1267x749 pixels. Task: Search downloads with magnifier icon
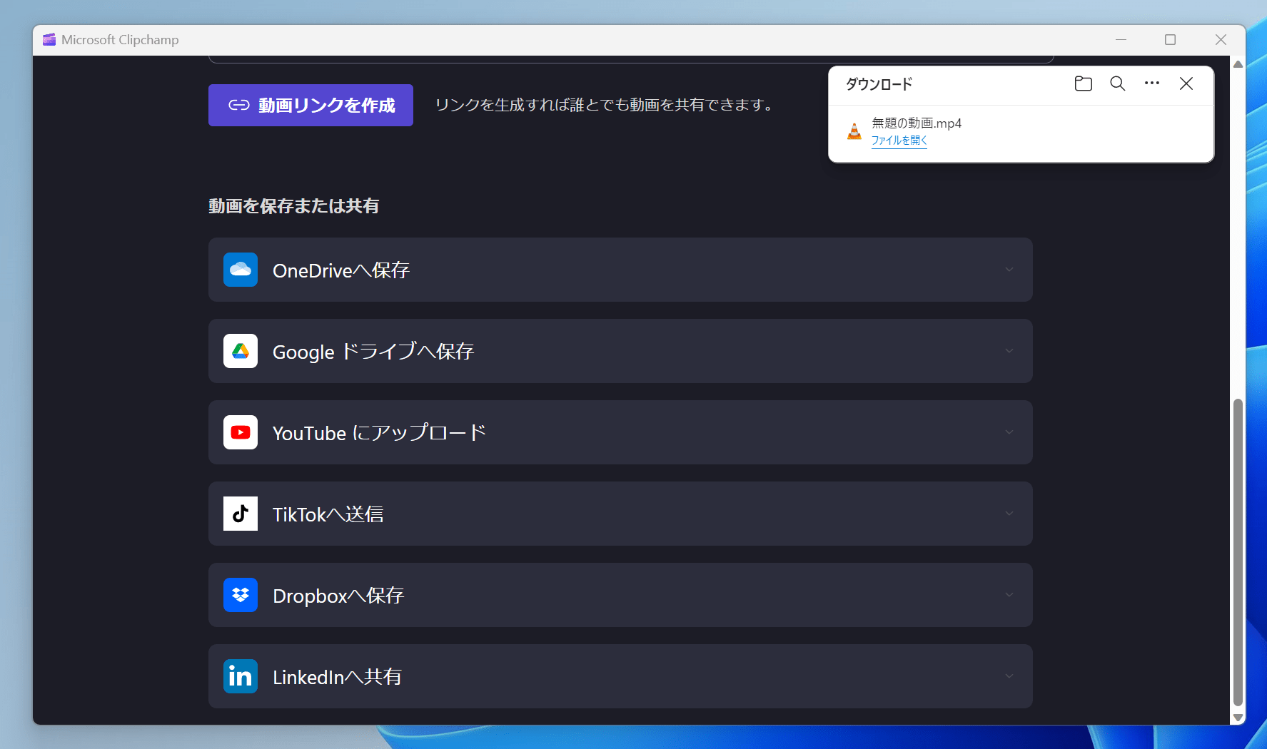click(1118, 83)
